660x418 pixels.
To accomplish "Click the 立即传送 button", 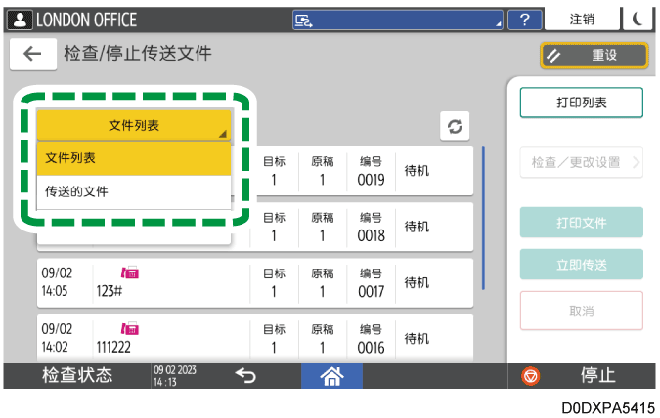I will pyautogui.click(x=581, y=265).
